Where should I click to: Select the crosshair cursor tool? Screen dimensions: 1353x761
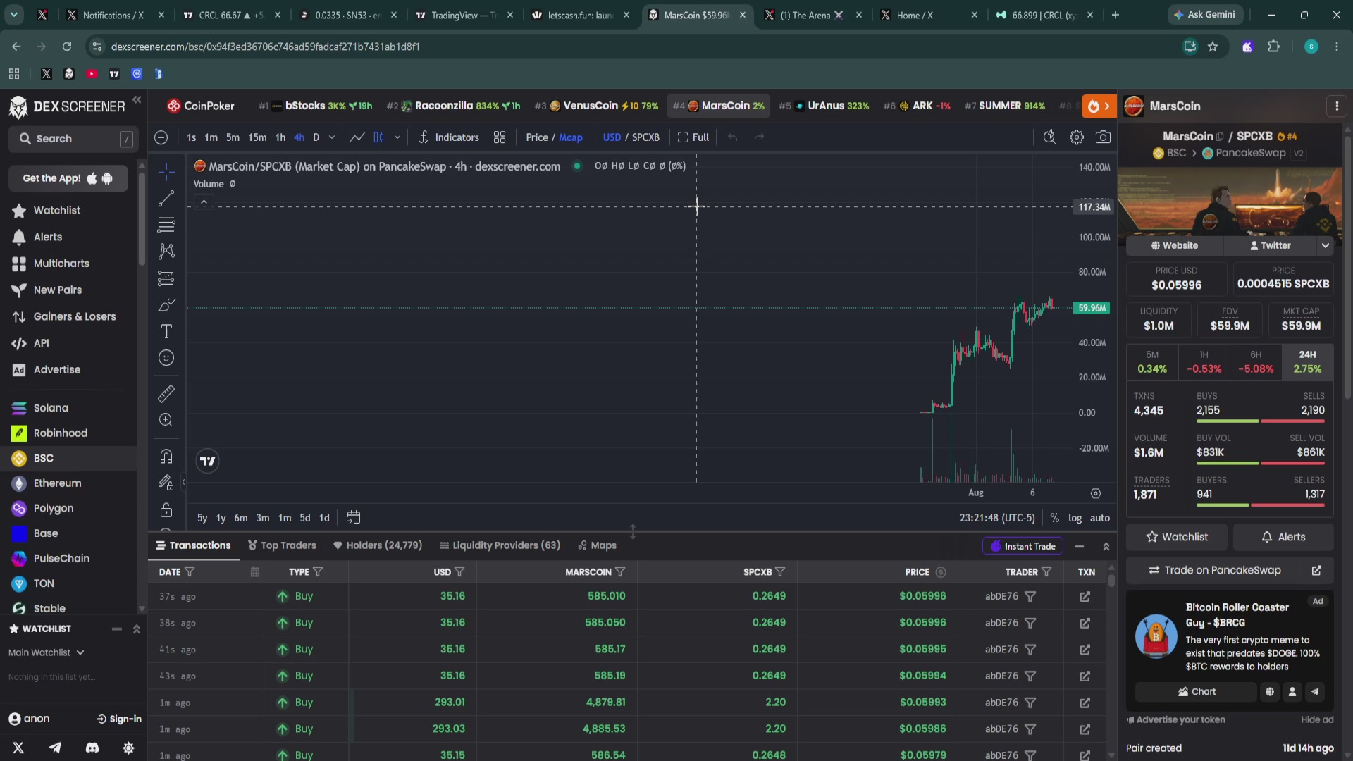pyautogui.click(x=166, y=172)
